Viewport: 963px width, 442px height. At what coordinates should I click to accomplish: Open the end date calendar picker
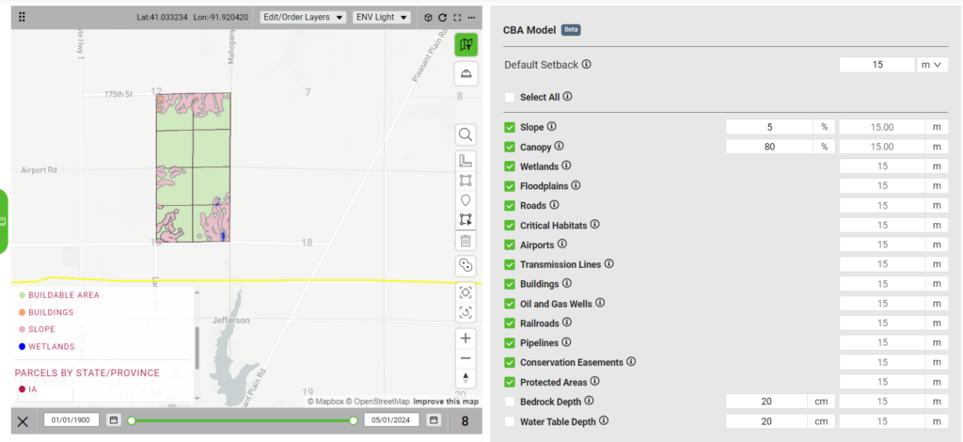click(x=434, y=420)
